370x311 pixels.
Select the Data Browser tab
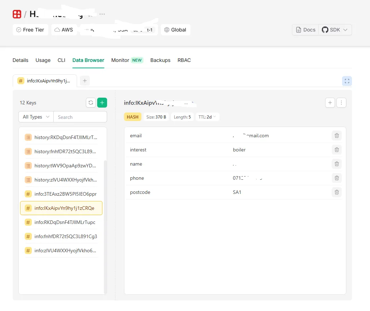click(88, 60)
